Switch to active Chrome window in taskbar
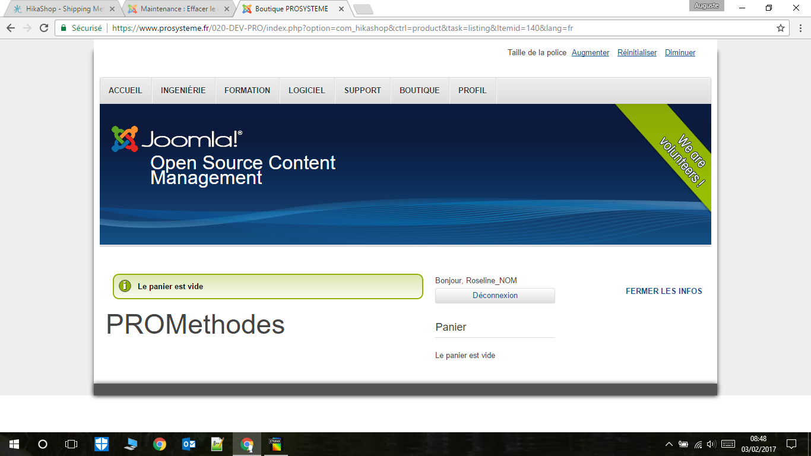This screenshot has width=811, height=456. [x=246, y=444]
